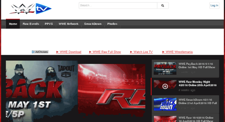Click the AdChoices icon badge
Viewport: 225px width, 122px height.
(x=40, y=52)
